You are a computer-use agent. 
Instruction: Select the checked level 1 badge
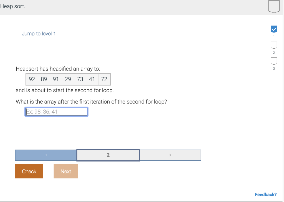point(274,29)
